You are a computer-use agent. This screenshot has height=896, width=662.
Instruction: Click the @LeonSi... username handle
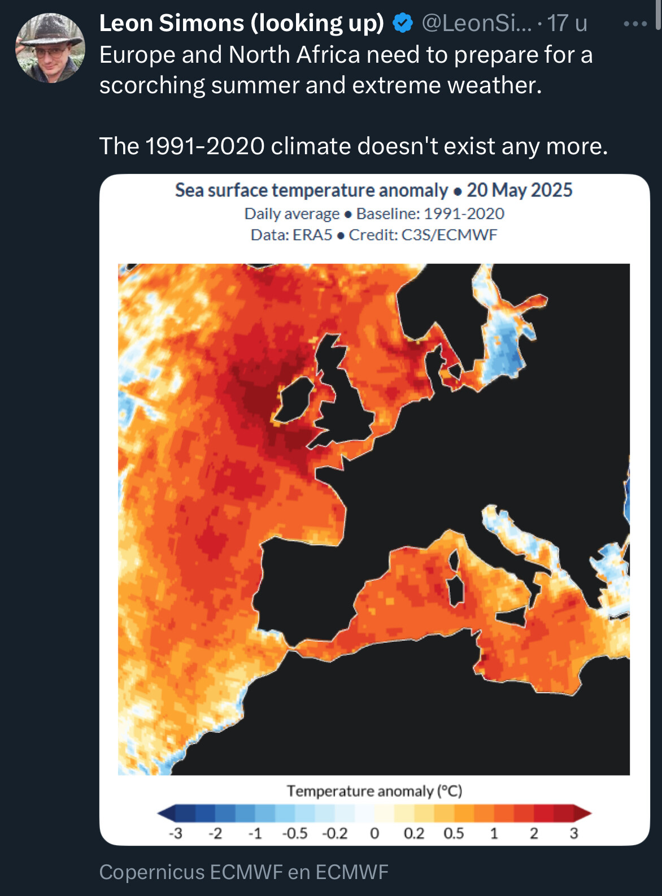pos(476,23)
